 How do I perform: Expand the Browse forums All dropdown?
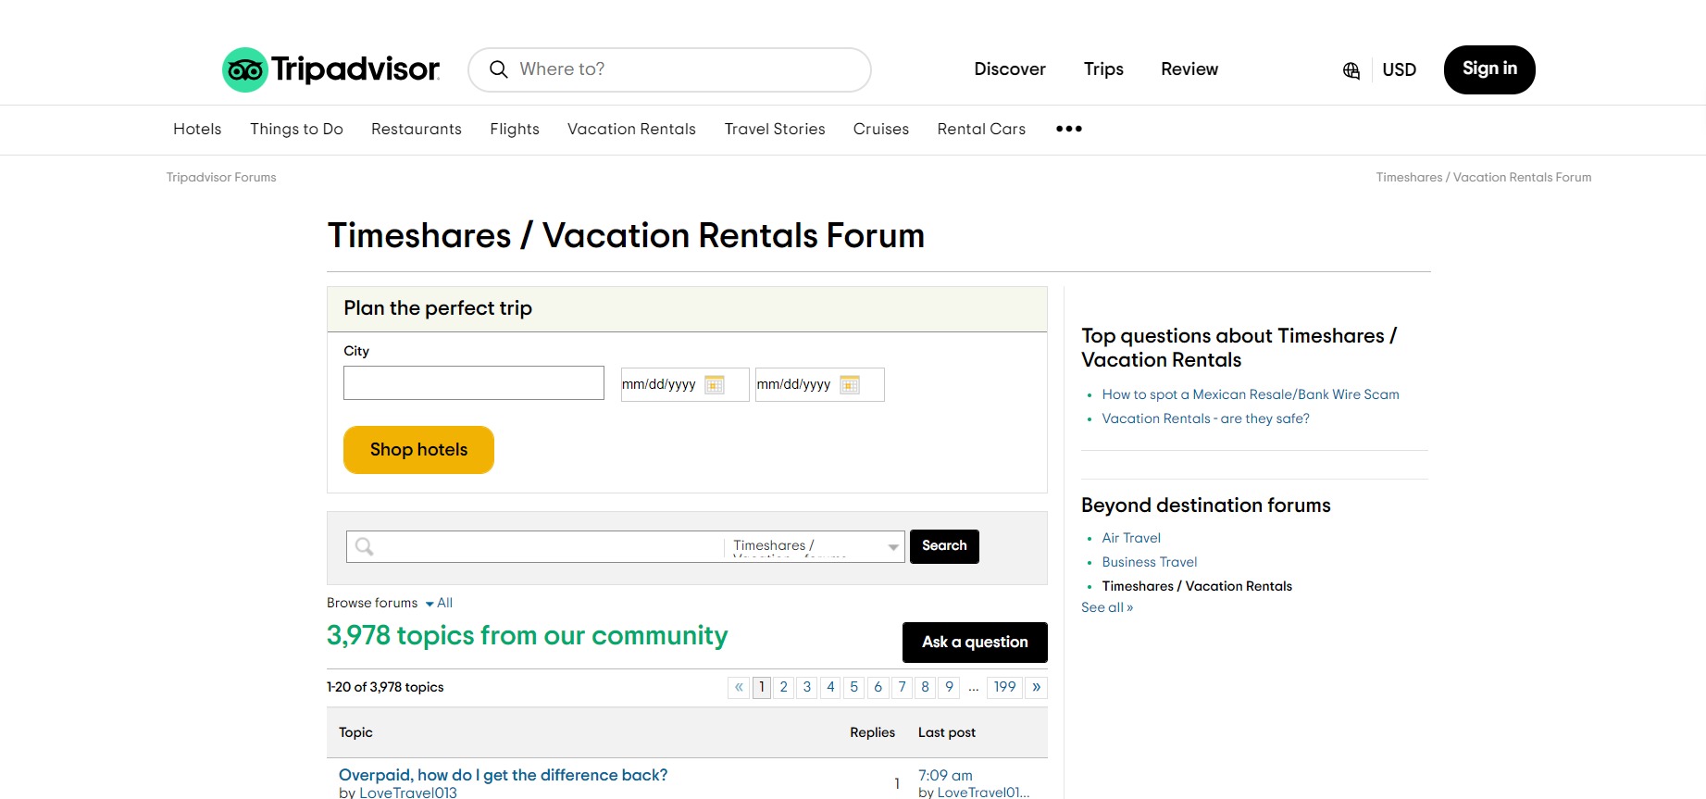pyautogui.click(x=440, y=603)
